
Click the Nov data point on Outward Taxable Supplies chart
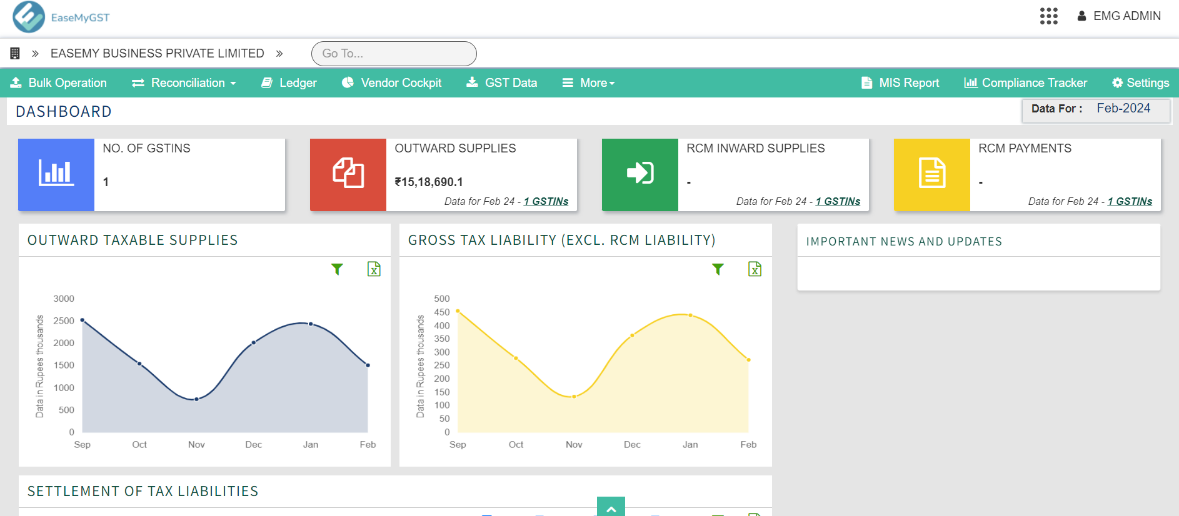(x=196, y=399)
